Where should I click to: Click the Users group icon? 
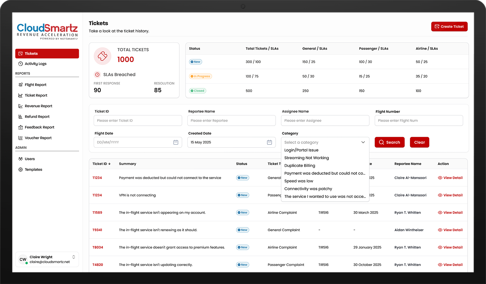21,159
